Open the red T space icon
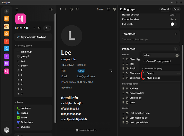Screen dimensions: 184x136 point(7,41)
